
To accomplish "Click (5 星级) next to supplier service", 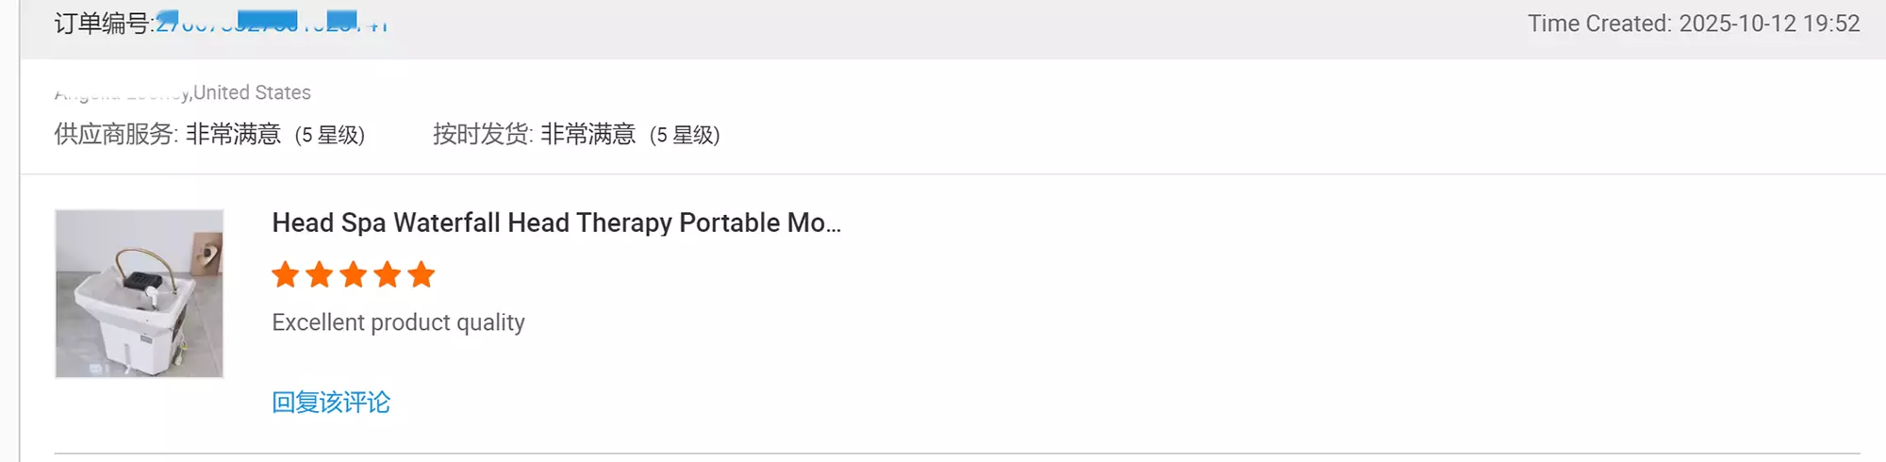I will point(330,136).
